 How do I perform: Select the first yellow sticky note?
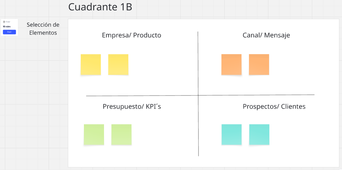(91, 64)
